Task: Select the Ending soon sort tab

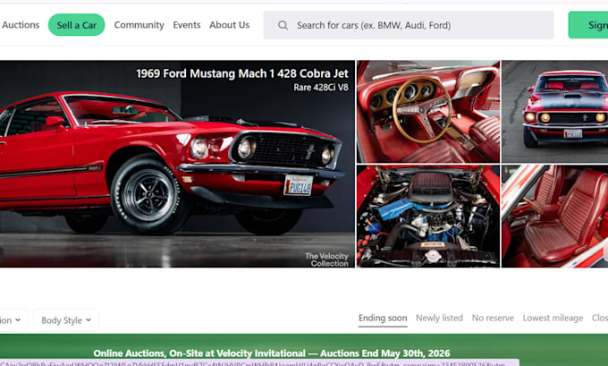Action: coord(383,319)
